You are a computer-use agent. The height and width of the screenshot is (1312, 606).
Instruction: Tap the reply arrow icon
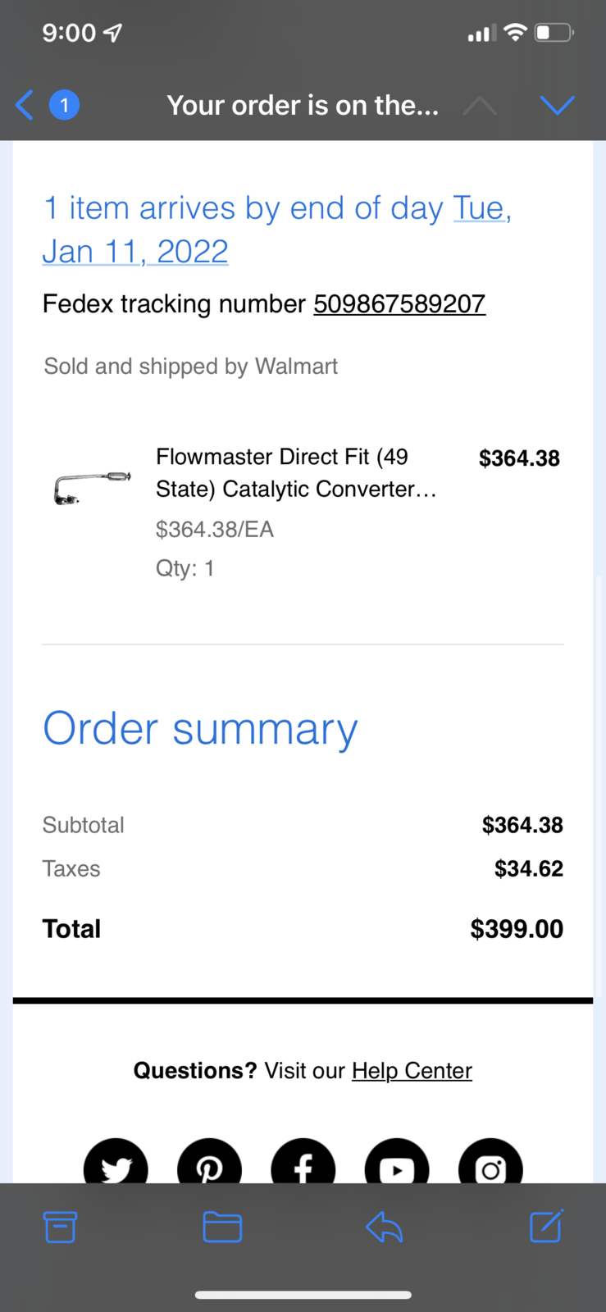tap(384, 1227)
